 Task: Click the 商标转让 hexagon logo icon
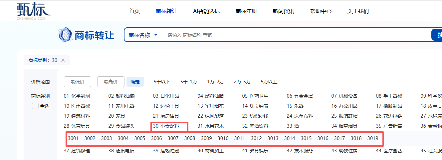(65, 35)
